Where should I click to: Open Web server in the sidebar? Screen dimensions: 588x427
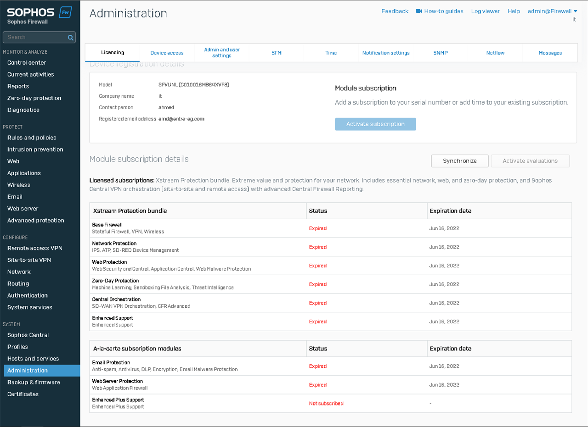click(23, 209)
